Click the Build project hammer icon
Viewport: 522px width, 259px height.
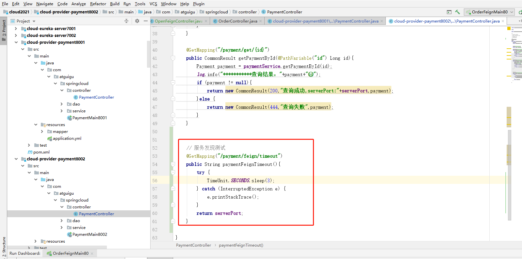pyautogui.click(x=457, y=12)
